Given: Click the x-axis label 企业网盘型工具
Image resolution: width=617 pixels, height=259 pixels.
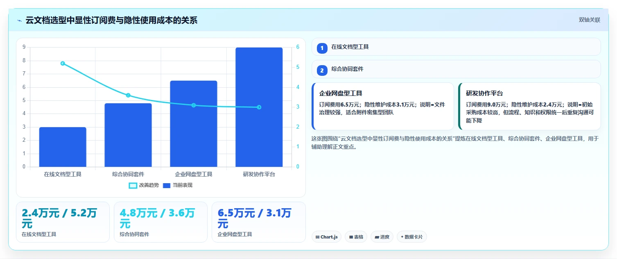Looking at the screenshot, I should (x=194, y=174).
